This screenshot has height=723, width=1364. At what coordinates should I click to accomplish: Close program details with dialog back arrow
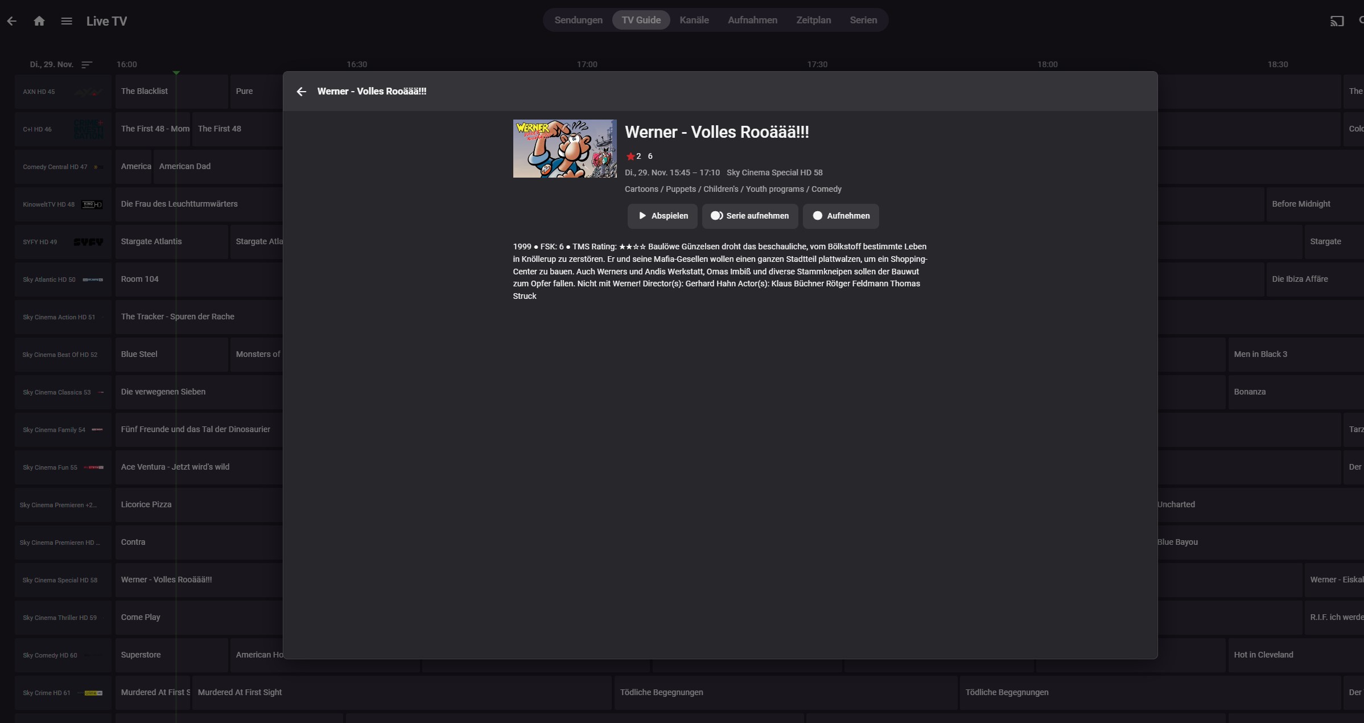point(302,92)
